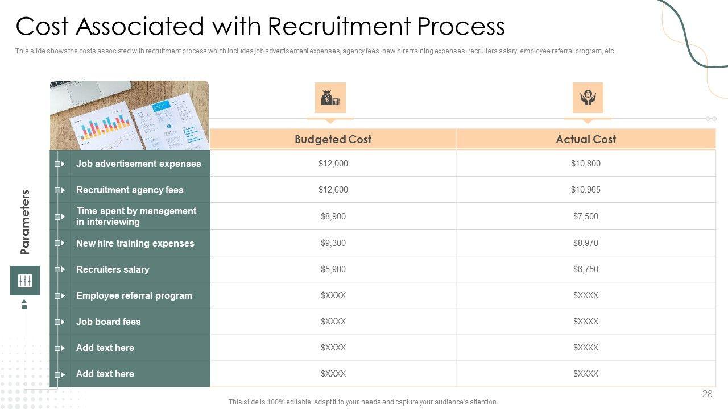Click the hands holding money icon
The width and height of the screenshot is (728, 409).
(588, 98)
